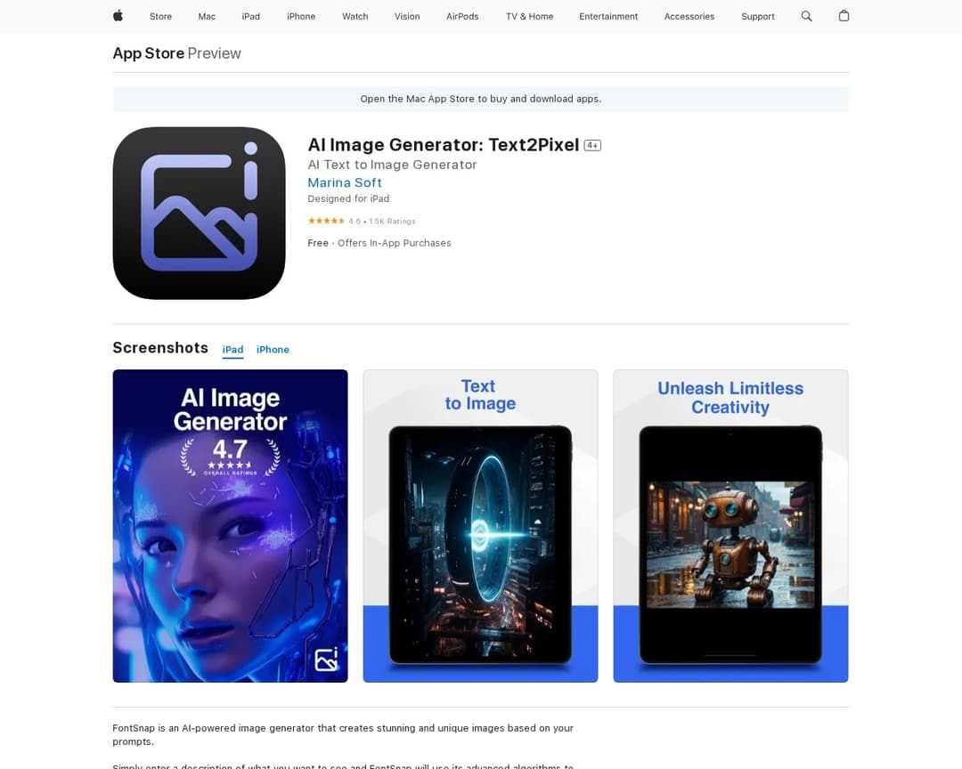View the Unleash Limitless Creativity screenshot

point(730,525)
